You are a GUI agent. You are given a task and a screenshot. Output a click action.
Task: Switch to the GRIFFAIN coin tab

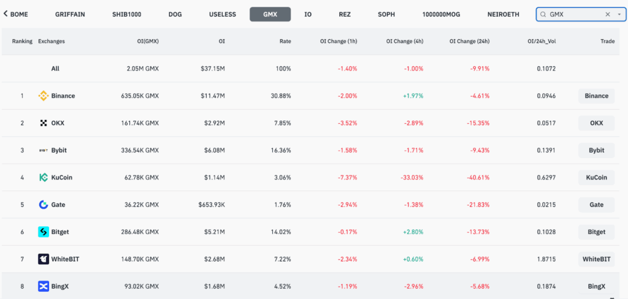click(70, 15)
